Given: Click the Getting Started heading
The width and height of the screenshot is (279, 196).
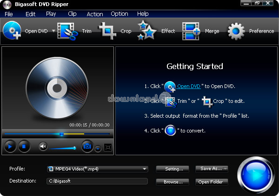Looking at the screenshot, I should click(195, 67).
